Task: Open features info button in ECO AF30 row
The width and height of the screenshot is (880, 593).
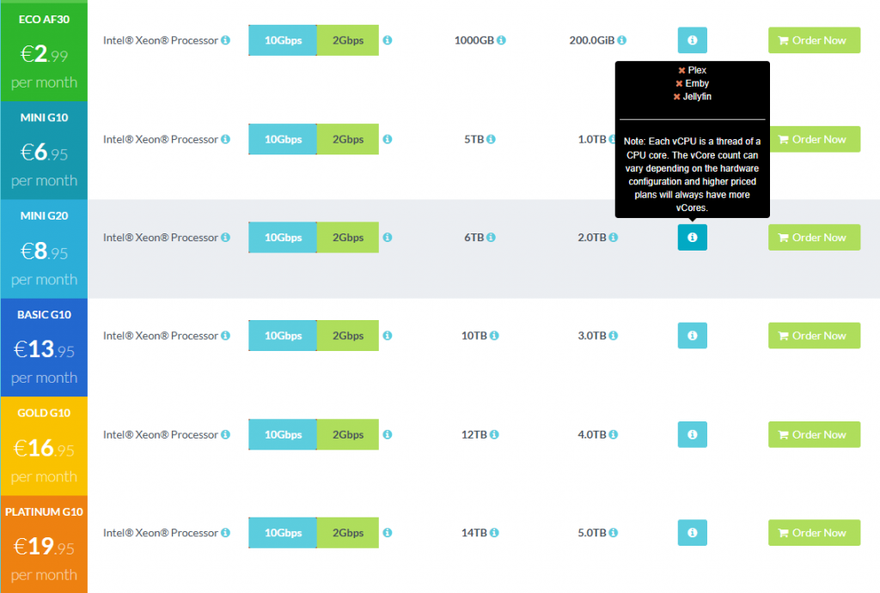Action: point(692,40)
